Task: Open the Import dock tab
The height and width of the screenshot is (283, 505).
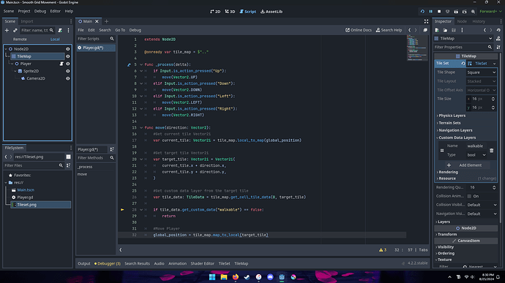Action: 27,21
